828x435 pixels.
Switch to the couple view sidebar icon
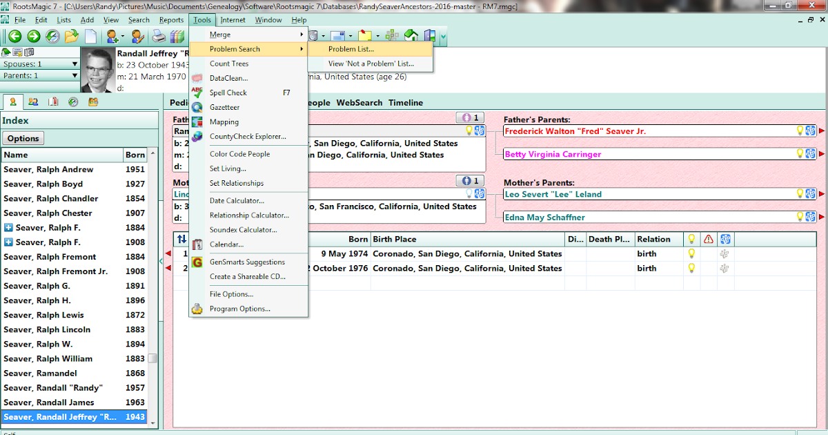point(33,102)
